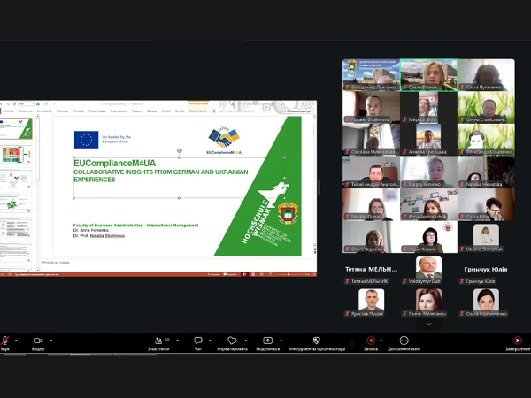Expand the arrow next to Чат
Screen dimensions: 531x398
click(211, 340)
